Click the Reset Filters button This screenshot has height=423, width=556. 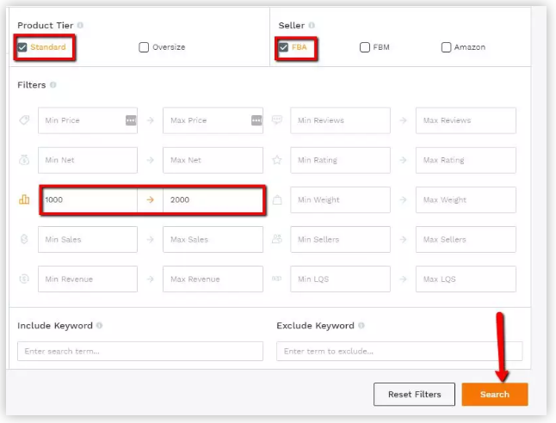(414, 395)
